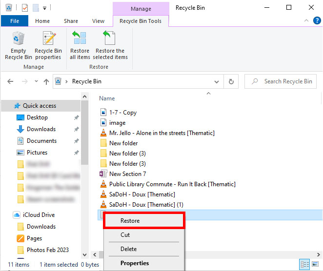The height and width of the screenshot is (271, 323).
Task: Go up one folder level arrow
Action: [x=46, y=81]
